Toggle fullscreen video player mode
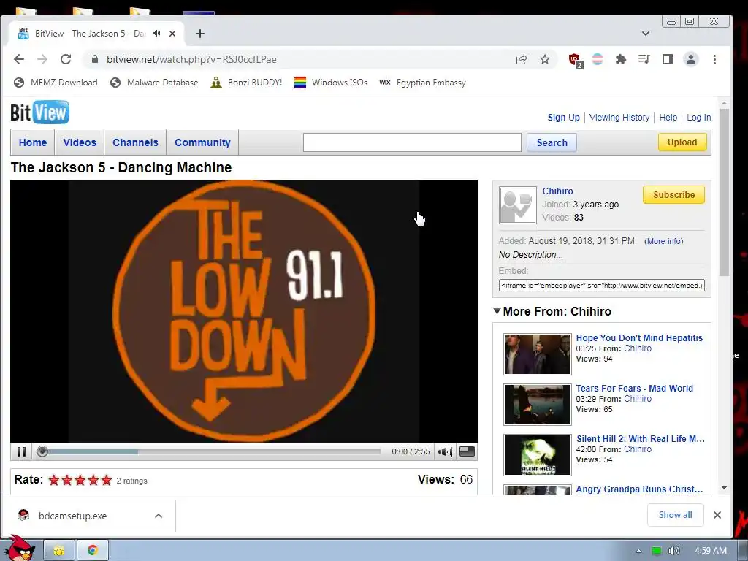 point(467,451)
